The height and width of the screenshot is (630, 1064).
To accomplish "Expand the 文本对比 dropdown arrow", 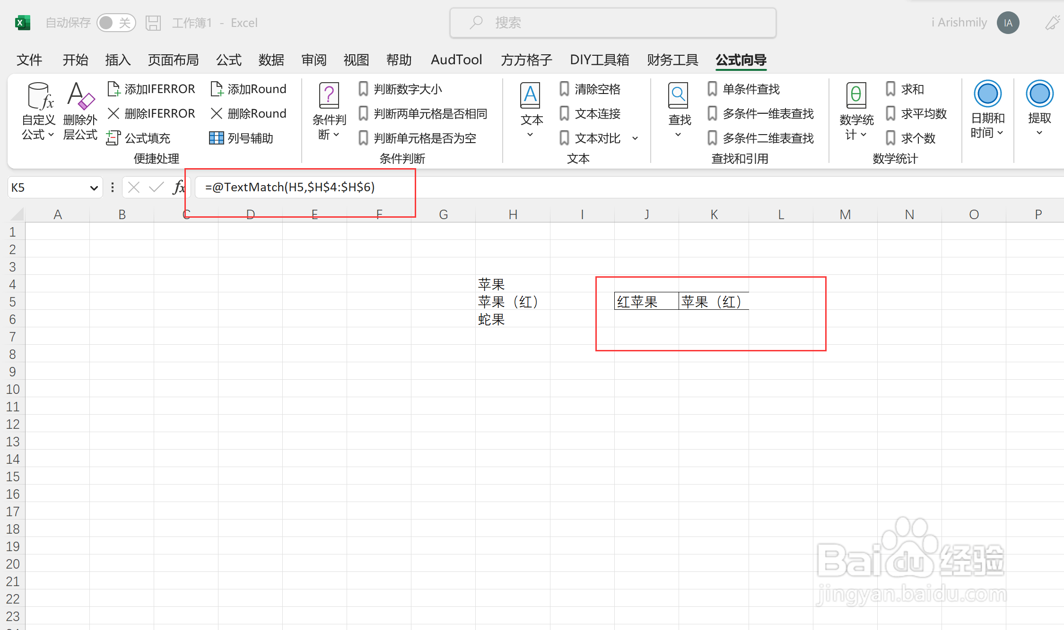I will click(x=635, y=138).
